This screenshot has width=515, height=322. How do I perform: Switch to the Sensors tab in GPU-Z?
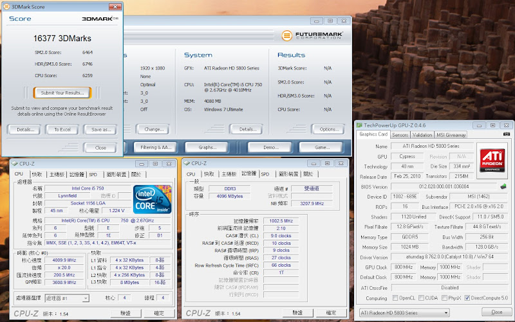pyautogui.click(x=400, y=135)
